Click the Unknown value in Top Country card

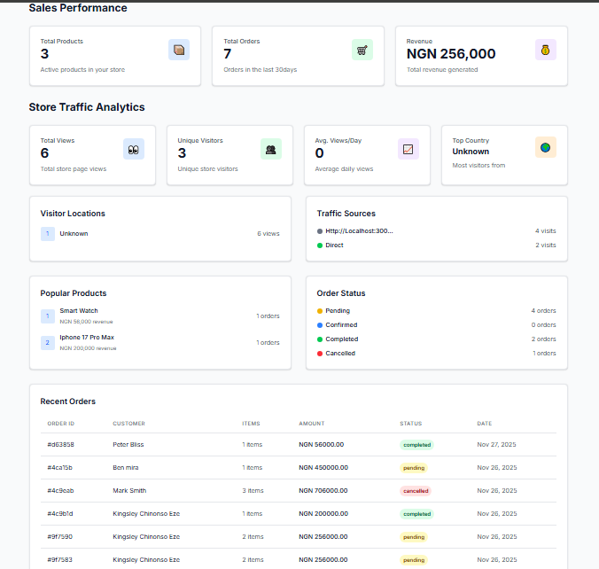[x=471, y=152]
